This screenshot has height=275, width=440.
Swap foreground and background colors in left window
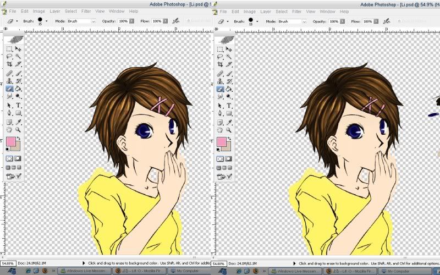pos(19,139)
